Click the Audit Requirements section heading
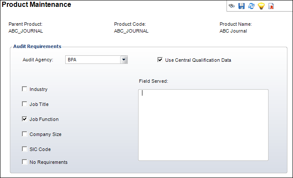The image size is (293, 178). (37, 46)
